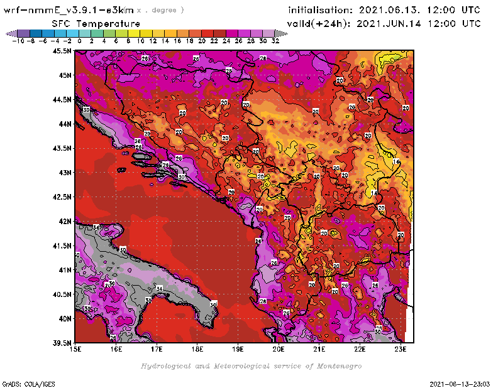Viewport: 503px width, 388px height.
Task: Click the '41.5N' latitude axis label
Action: (x=62, y=245)
